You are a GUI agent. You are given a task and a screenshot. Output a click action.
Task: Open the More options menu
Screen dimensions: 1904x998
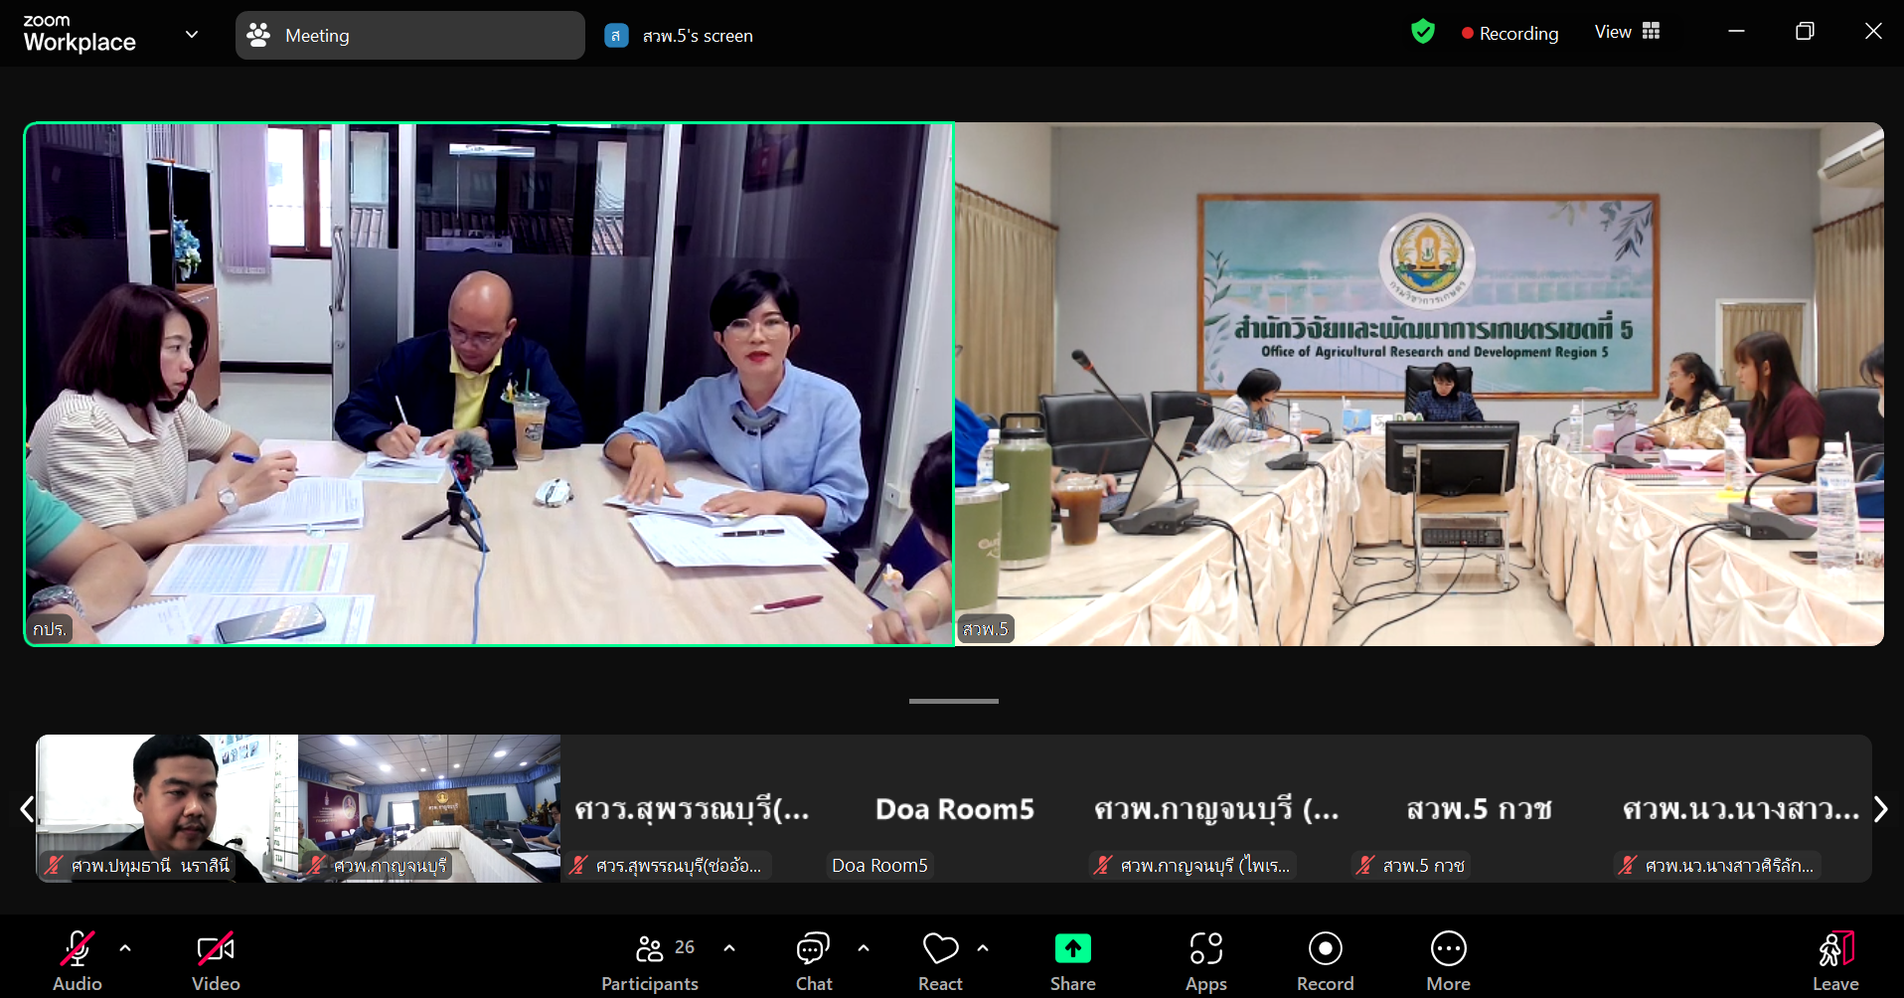pos(1449,960)
